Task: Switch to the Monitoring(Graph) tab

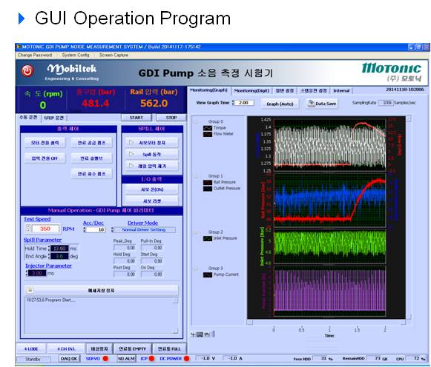Action: point(209,90)
